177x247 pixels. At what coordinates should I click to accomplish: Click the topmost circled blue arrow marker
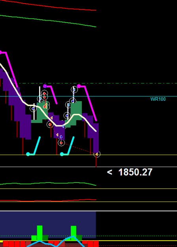point(74,89)
